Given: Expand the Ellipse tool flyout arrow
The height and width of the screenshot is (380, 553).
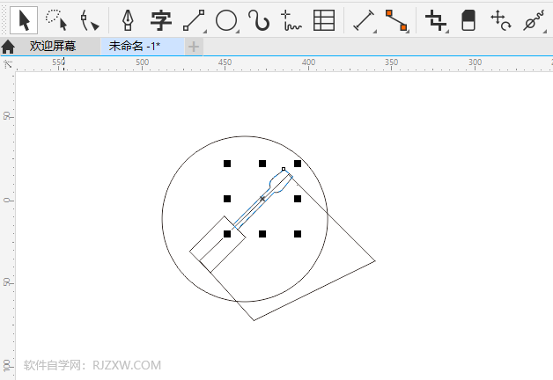Looking at the screenshot, I should tap(238, 32).
